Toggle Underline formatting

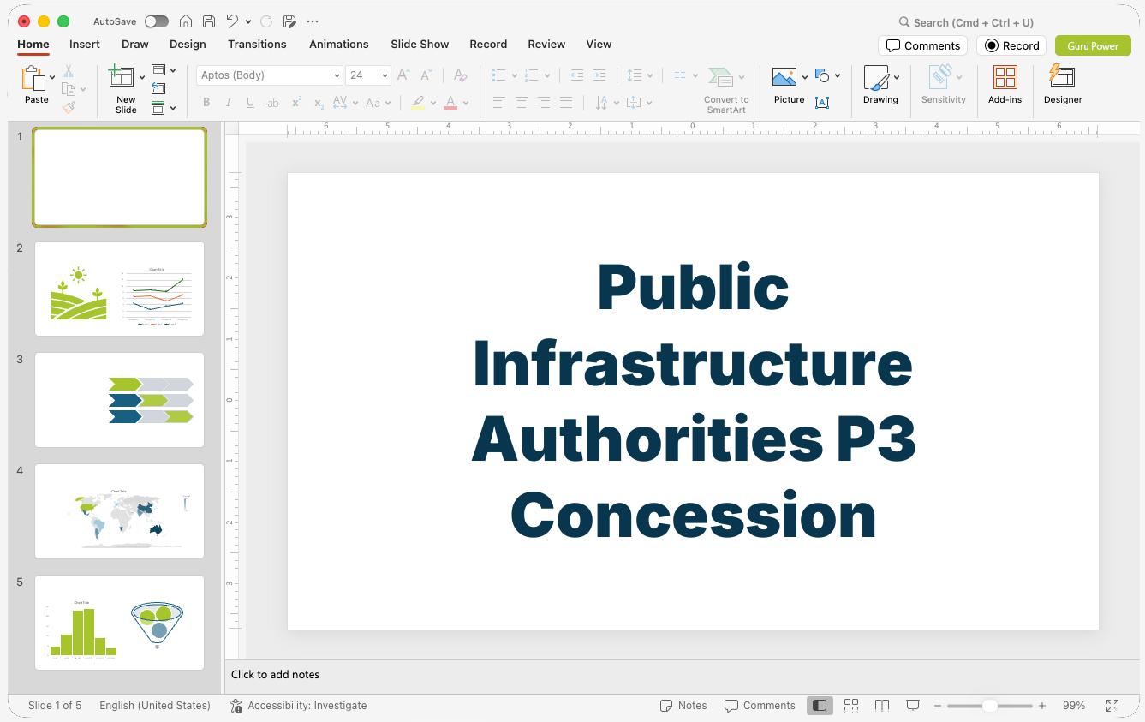pos(251,103)
